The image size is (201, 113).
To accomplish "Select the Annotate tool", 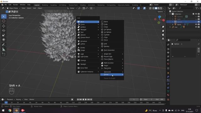I will click(3, 45).
